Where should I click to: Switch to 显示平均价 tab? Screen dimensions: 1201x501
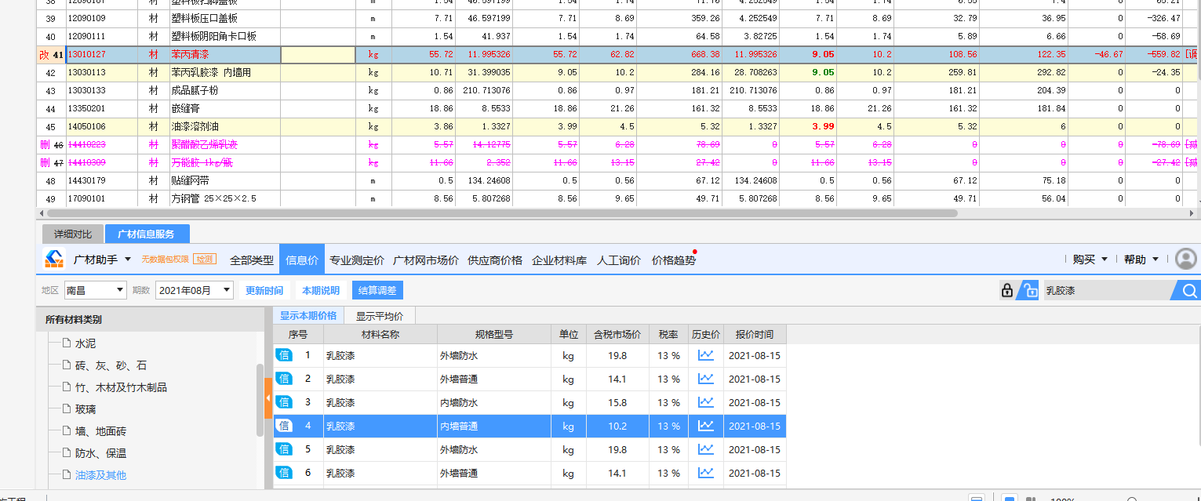[x=380, y=316]
